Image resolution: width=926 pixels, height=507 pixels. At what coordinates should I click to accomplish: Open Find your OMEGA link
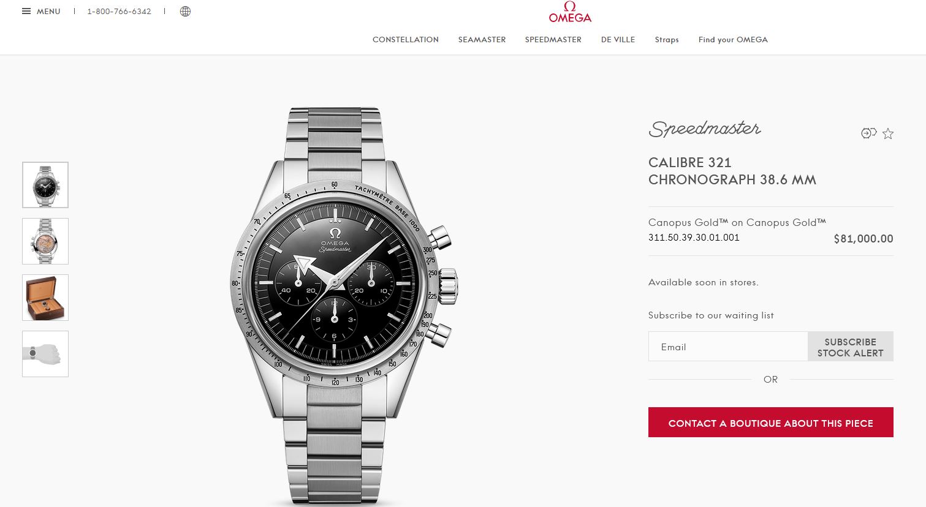point(733,39)
